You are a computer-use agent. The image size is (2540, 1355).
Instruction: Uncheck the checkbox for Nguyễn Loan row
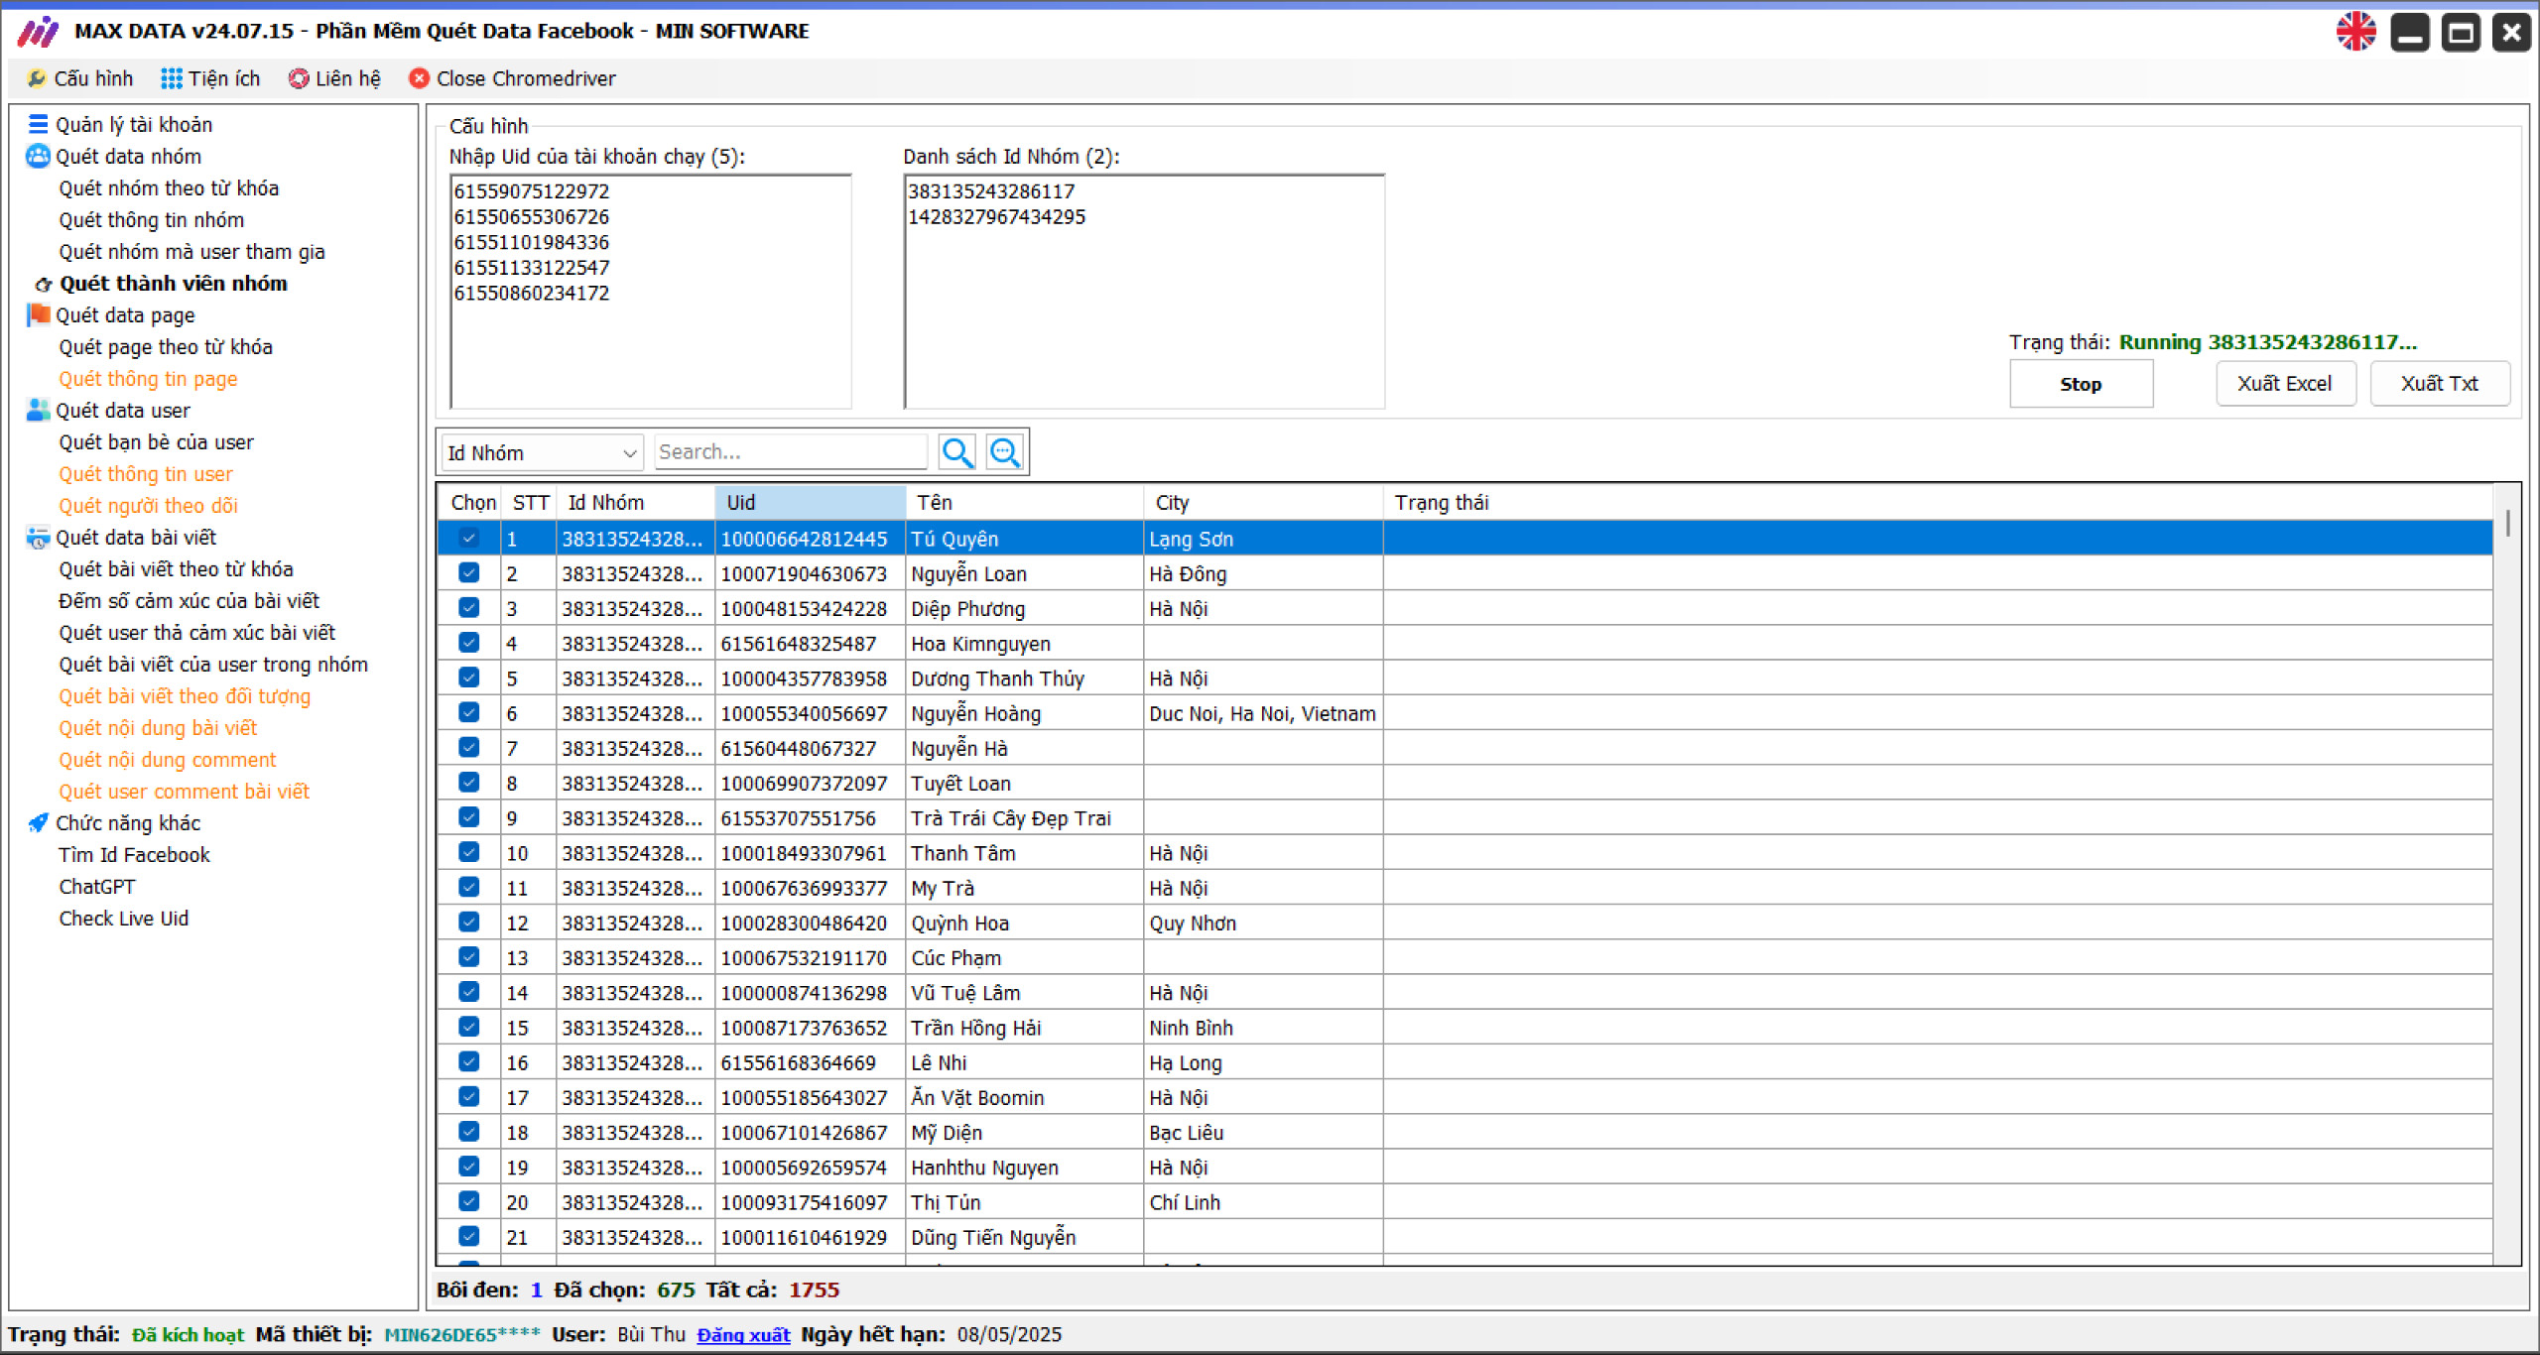[468, 573]
